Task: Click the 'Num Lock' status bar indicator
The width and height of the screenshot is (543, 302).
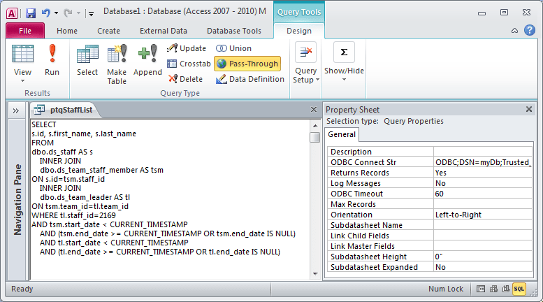Action: [446, 289]
